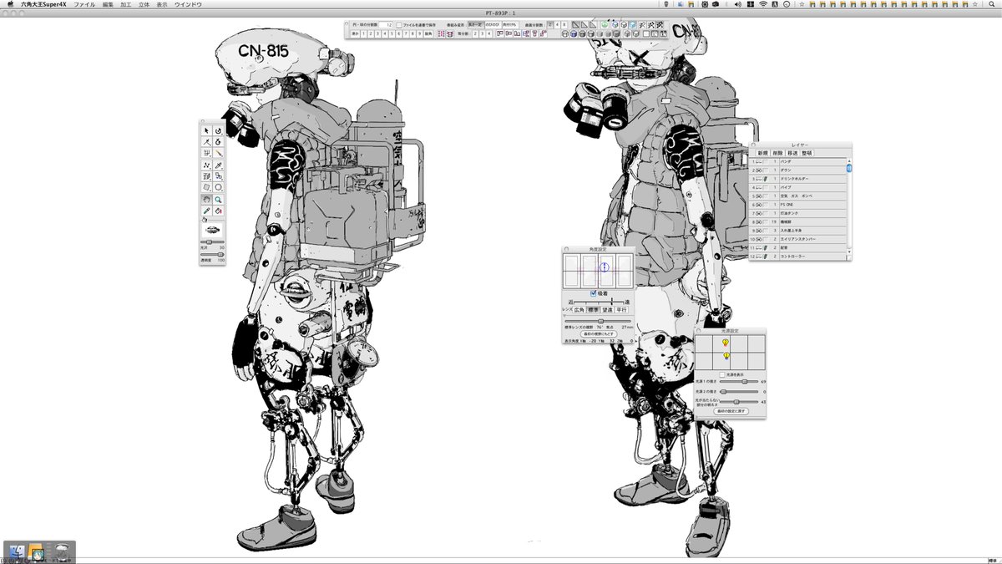Delete layer with 削除 button
The image size is (1002, 564).
pyautogui.click(x=777, y=153)
